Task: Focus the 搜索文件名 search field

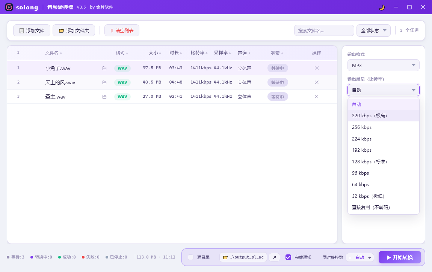Action: (x=324, y=30)
